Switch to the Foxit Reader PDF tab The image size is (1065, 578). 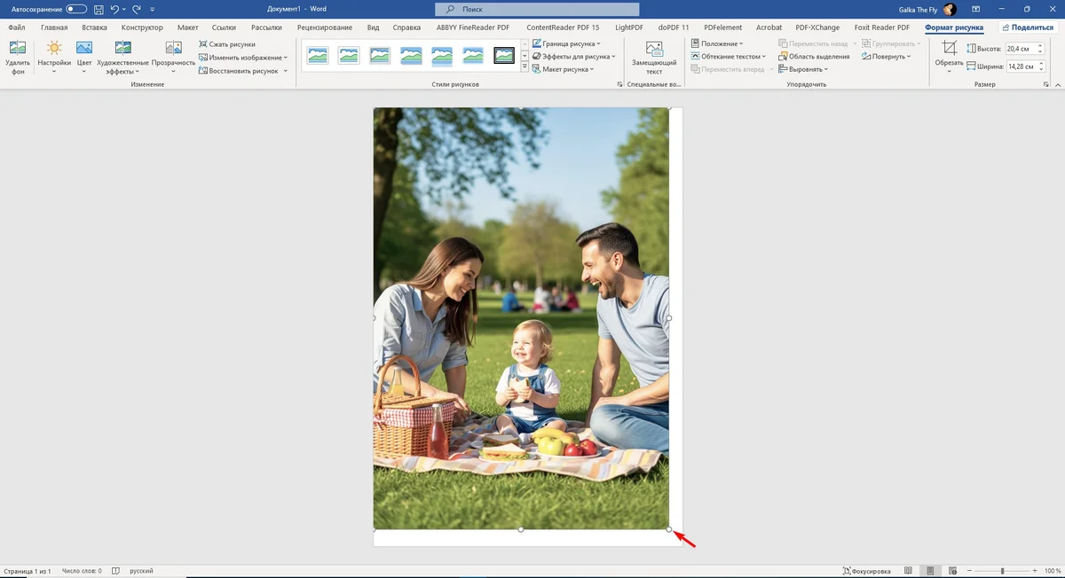881,27
